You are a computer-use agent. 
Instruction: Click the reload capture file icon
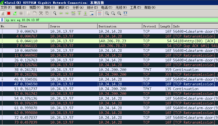[x=47, y=13]
